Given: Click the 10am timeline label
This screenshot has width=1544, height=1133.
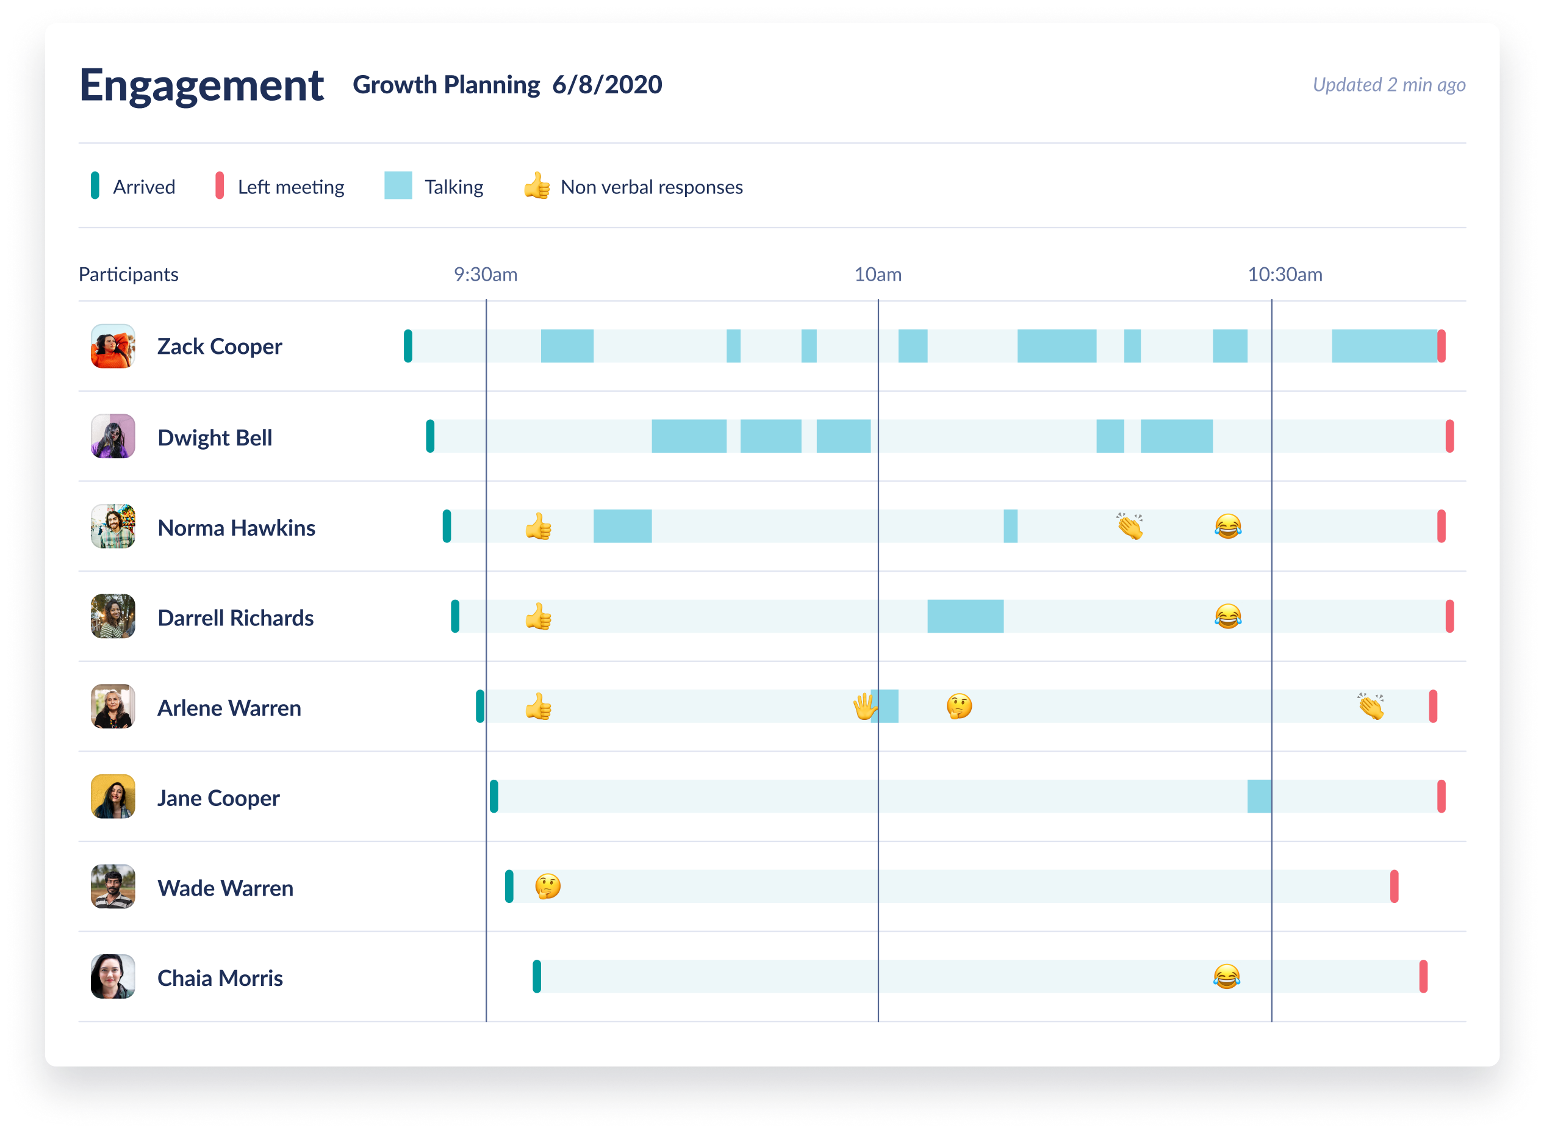Looking at the screenshot, I should pyautogui.click(x=878, y=275).
